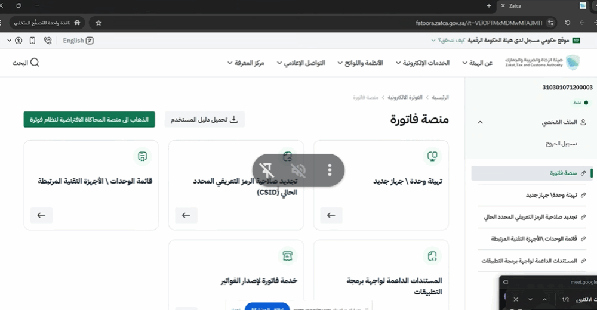Go to next find result in meet.google window
The height and width of the screenshot is (310, 597).
coord(530,300)
